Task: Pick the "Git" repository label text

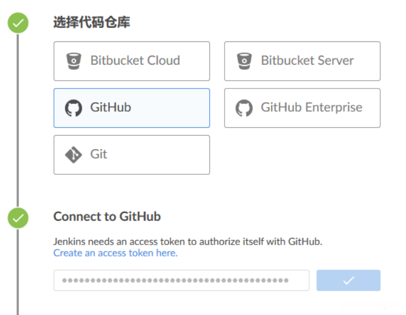Action: (98, 154)
